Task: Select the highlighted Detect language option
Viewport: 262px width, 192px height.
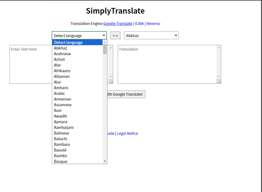Action: [68, 42]
